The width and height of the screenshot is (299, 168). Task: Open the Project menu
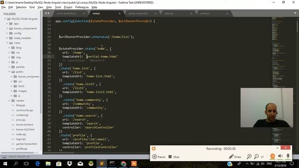point(68,7)
